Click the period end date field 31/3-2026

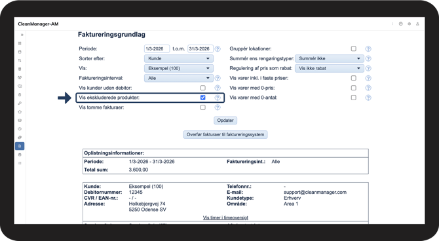pyautogui.click(x=200, y=48)
